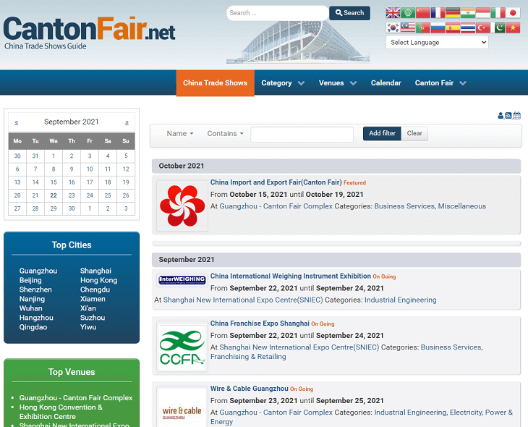The image size is (528, 427).
Task: Click the Canton Fair flower logo thumbnail
Action: [x=182, y=206]
